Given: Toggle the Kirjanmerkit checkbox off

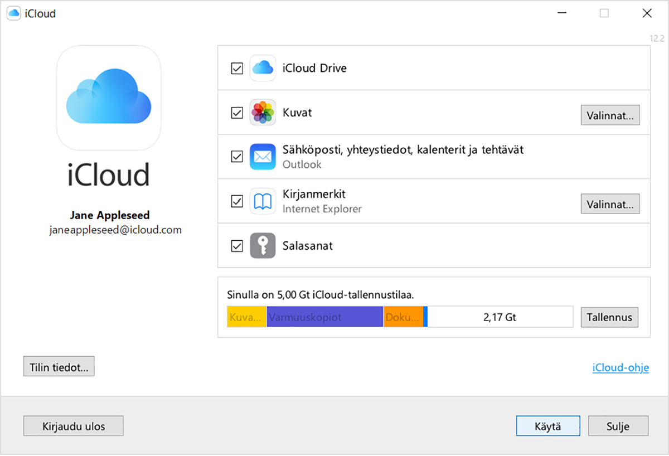Looking at the screenshot, I should pyautogui.click(x=236, y=201).
